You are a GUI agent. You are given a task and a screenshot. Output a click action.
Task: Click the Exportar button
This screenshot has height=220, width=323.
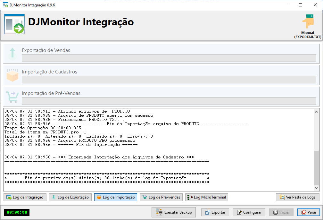click(215, 212)
